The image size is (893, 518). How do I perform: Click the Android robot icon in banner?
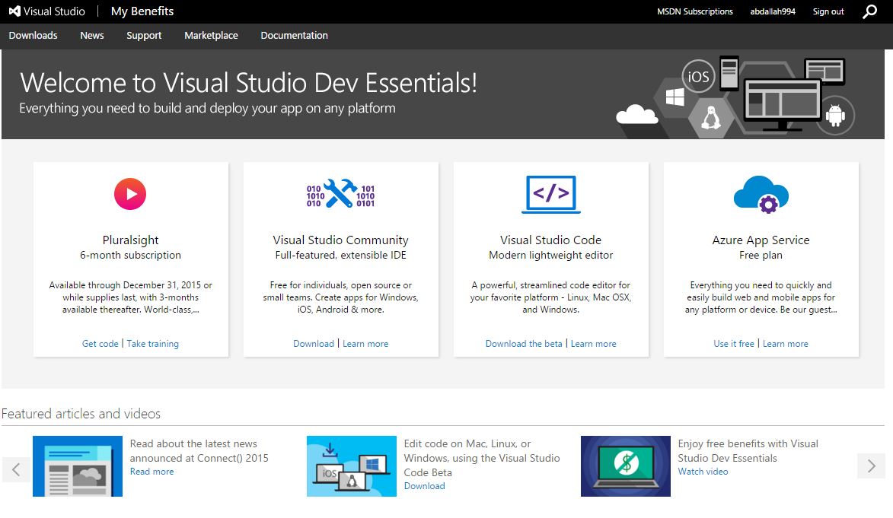click(x=835, y=116)
